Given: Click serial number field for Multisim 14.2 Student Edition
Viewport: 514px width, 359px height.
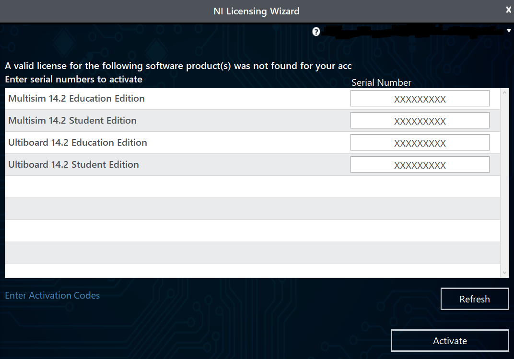Looking at the screenshot, I should coord(420,120).
